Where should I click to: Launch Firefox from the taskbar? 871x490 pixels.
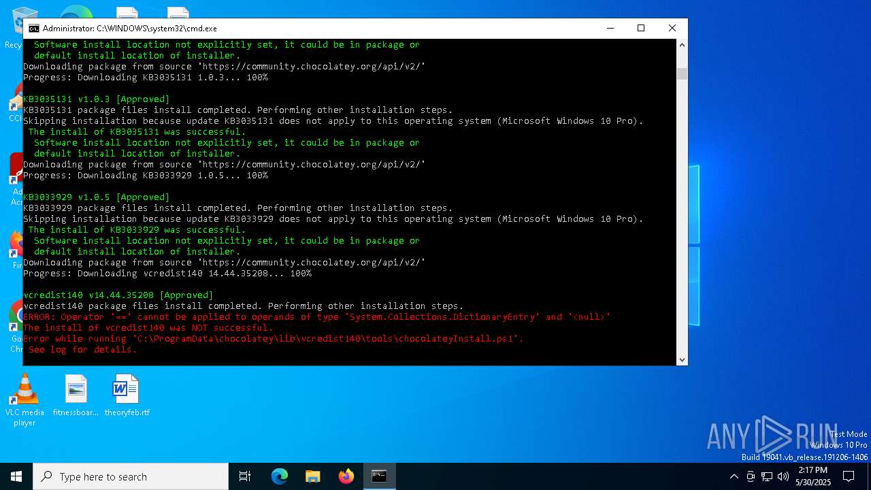346,476
